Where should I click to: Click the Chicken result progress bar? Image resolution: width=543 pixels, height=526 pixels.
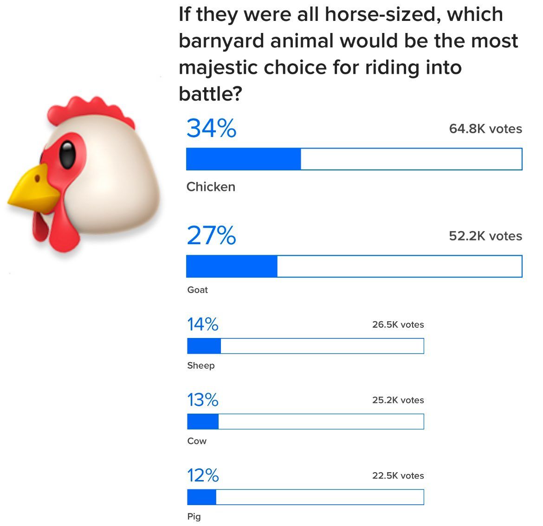(354, 159)
